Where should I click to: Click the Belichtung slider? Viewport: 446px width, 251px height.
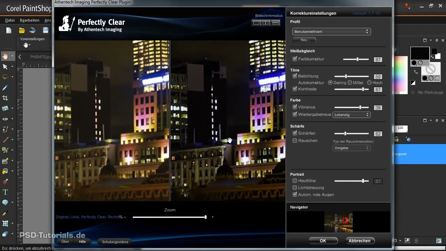(x=352, y=76)
